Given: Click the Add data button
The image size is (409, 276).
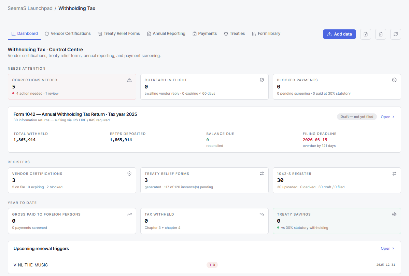Looking at the screenshot, I should coord(339,34).
